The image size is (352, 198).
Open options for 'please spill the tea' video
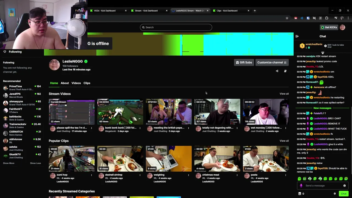pyautogui.click(x=91, y=128)
